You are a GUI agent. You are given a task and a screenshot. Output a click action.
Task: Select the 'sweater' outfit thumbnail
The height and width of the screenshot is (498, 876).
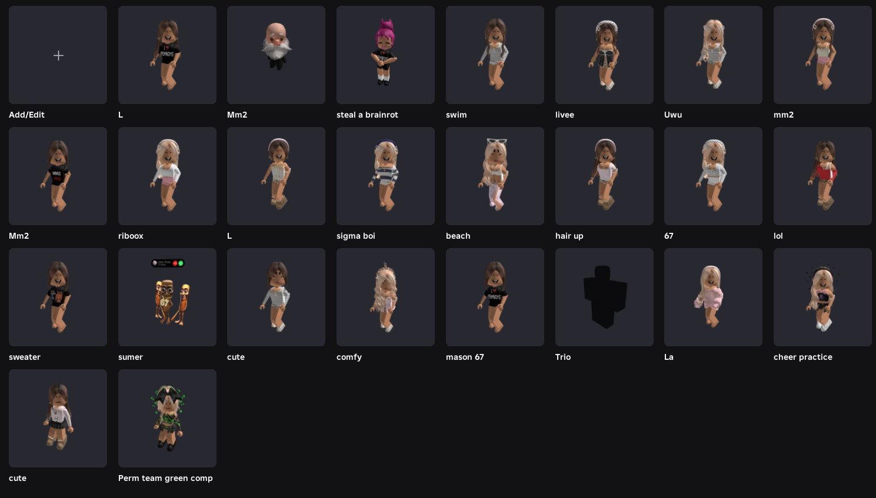58,298
